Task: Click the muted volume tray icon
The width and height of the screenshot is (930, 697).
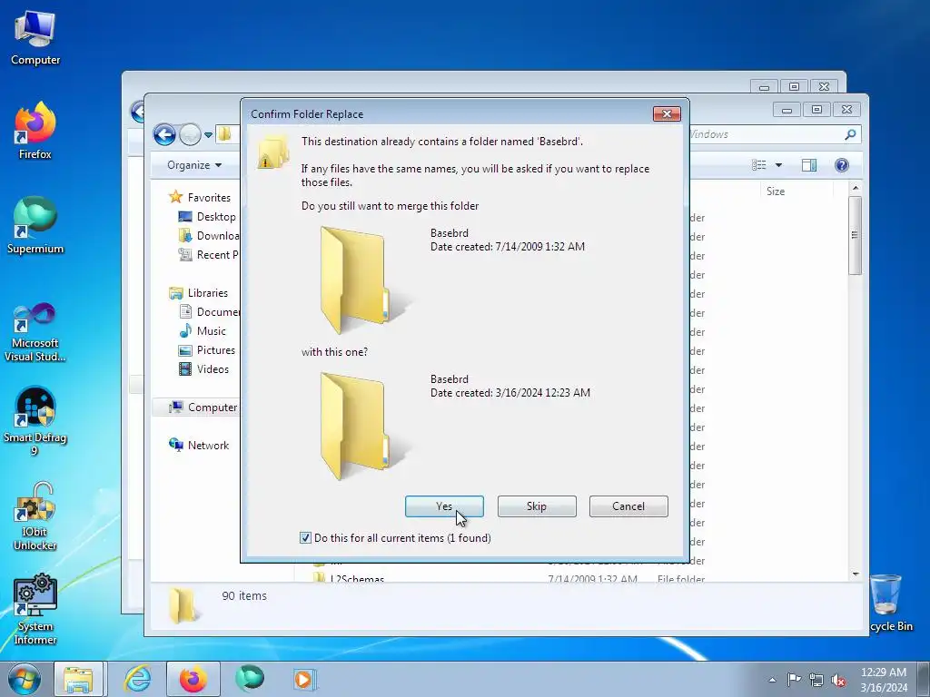Action: click(x=838, y=680)
